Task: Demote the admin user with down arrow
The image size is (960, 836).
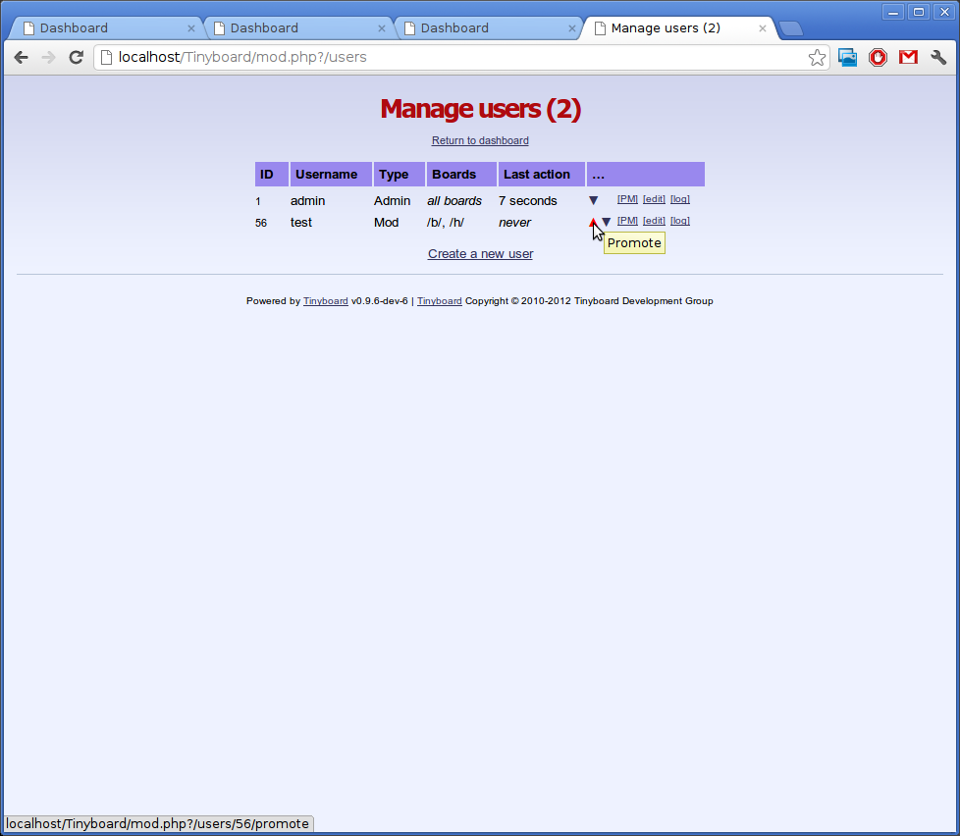Action: pos(593,200)
